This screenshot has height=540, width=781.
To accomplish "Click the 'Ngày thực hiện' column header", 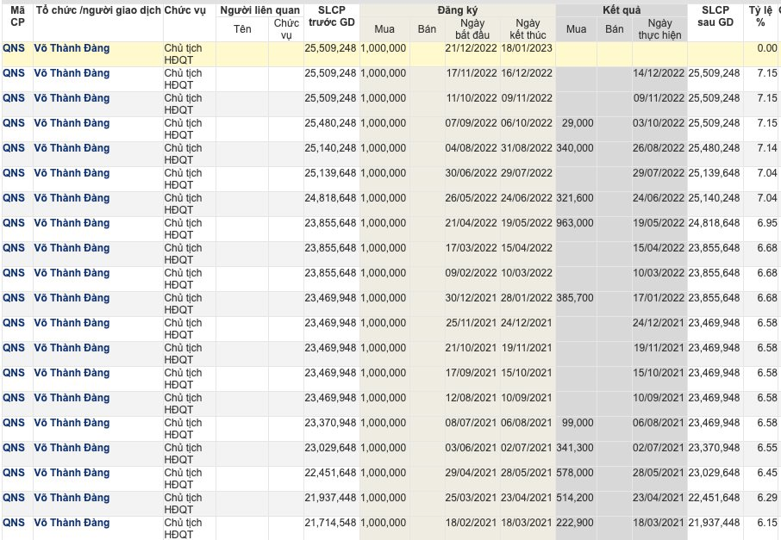I will click(659, 28).
